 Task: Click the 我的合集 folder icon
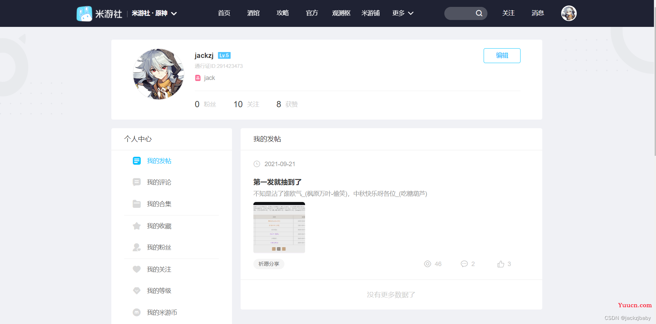[137, 204]
